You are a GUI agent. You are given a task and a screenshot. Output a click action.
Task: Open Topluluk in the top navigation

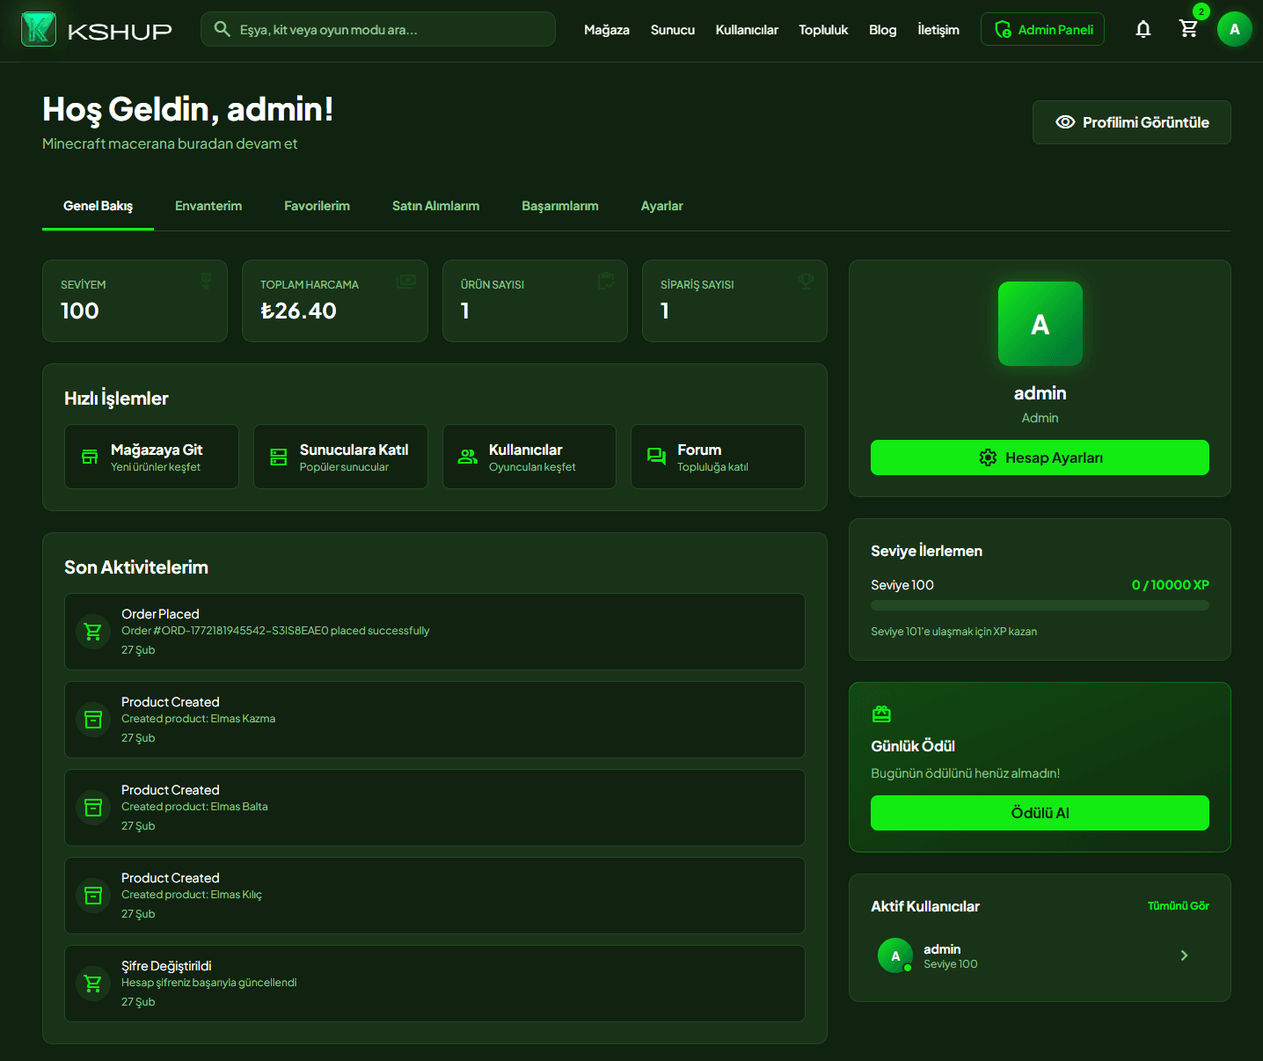point(823,30)
